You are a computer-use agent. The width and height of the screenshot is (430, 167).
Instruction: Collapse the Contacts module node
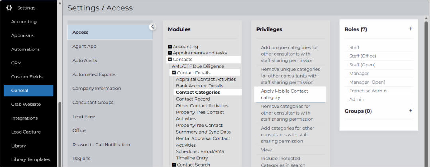pyautogui.click(x=170, y=60)
